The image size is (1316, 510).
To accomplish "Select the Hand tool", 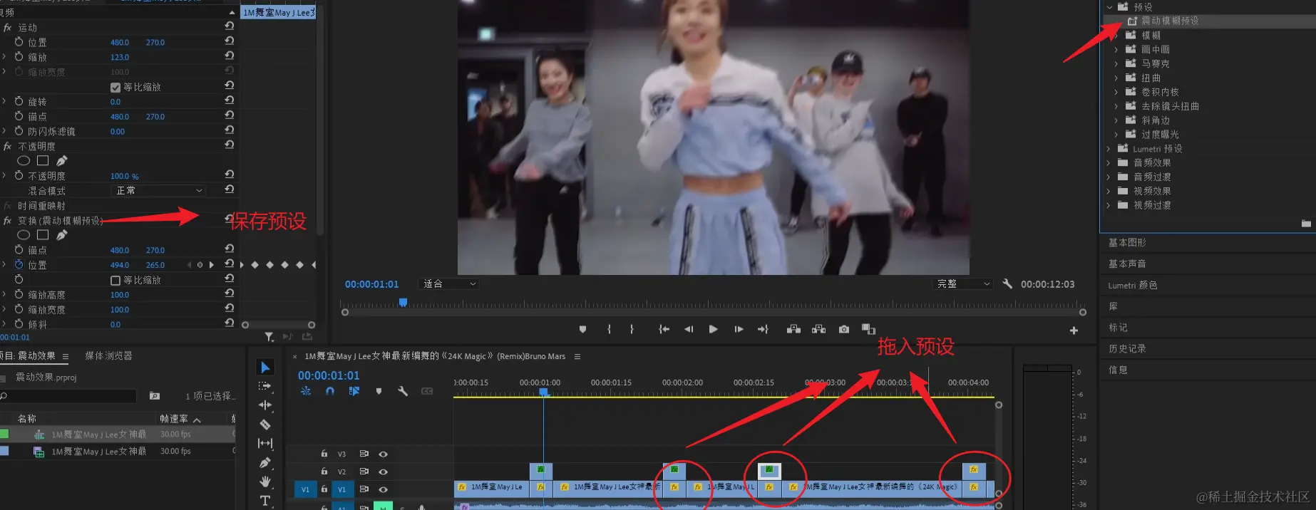I will click(265, 482).
